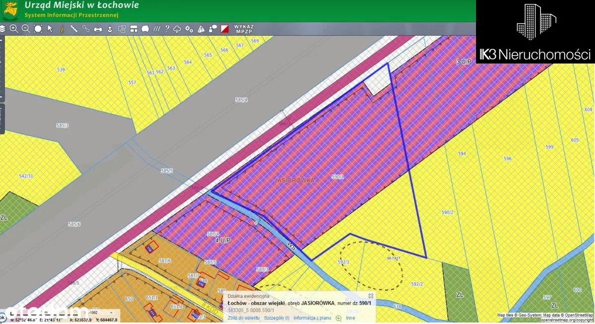This screenshot has width=595, height=324.
Task: Toggle the red-white diagonal square icon
Action: pos(225,29)
